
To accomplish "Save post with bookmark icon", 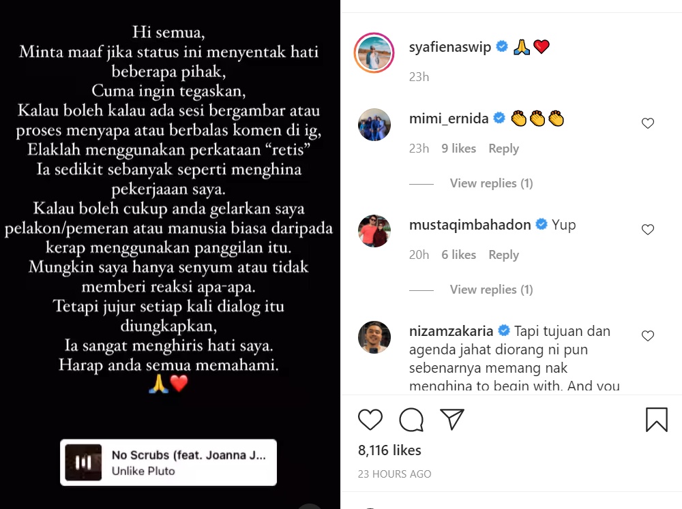I will (x=656, y=420).
